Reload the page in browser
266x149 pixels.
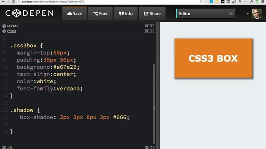(14, 2)
